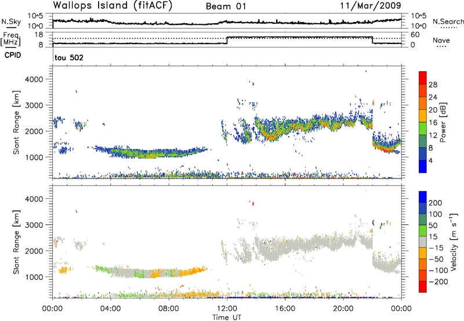
Task: Click the frequency step-down near 22:00
Action: pyautogui.click(x=372, y=40)
